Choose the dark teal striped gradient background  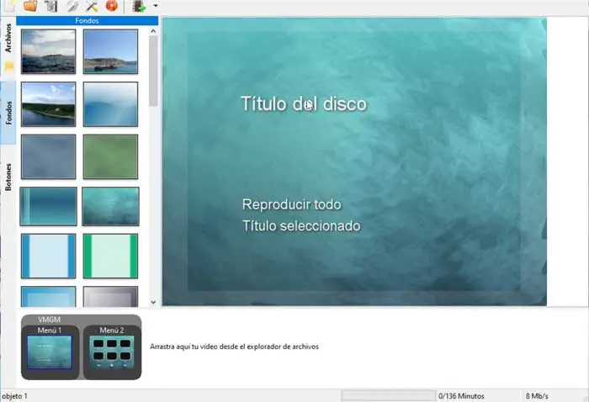tap(48, 206)
